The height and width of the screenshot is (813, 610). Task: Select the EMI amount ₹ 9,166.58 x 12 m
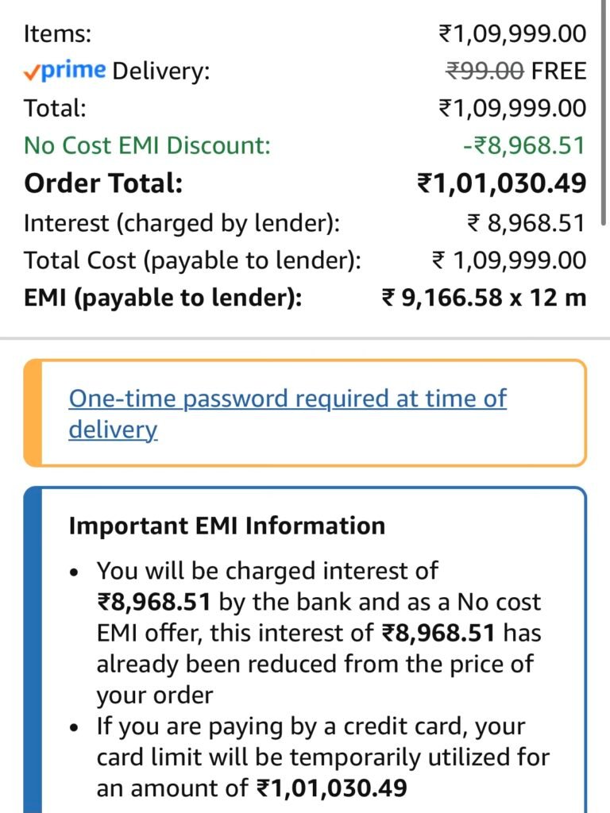(x=484, y=299)
